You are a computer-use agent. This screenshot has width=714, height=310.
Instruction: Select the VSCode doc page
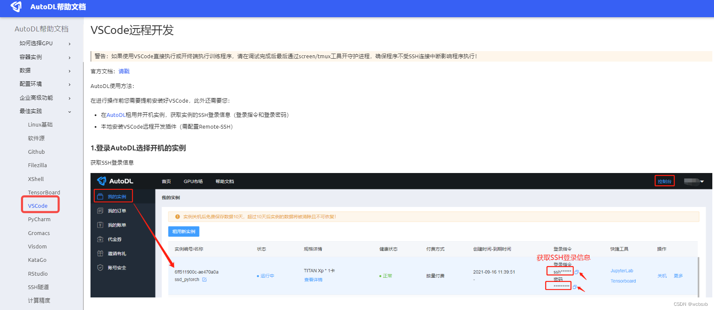pos(38,206)
